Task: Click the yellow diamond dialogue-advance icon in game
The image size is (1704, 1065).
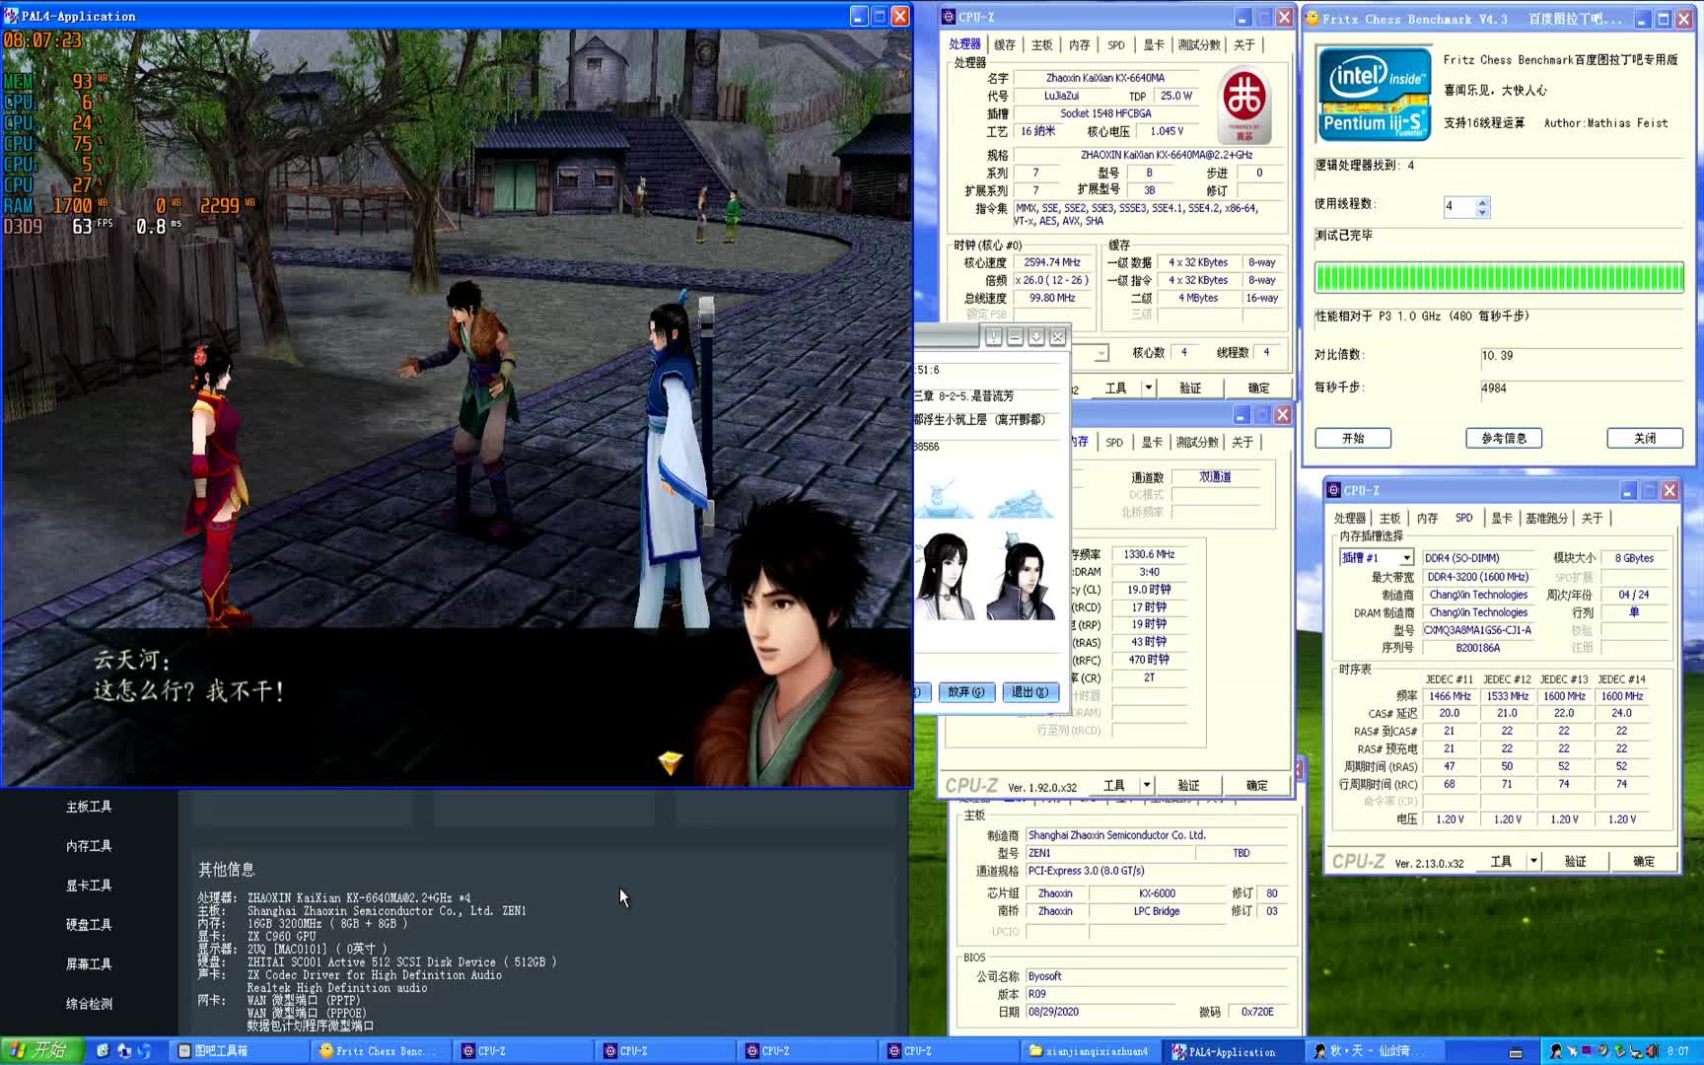Action: 671,761
